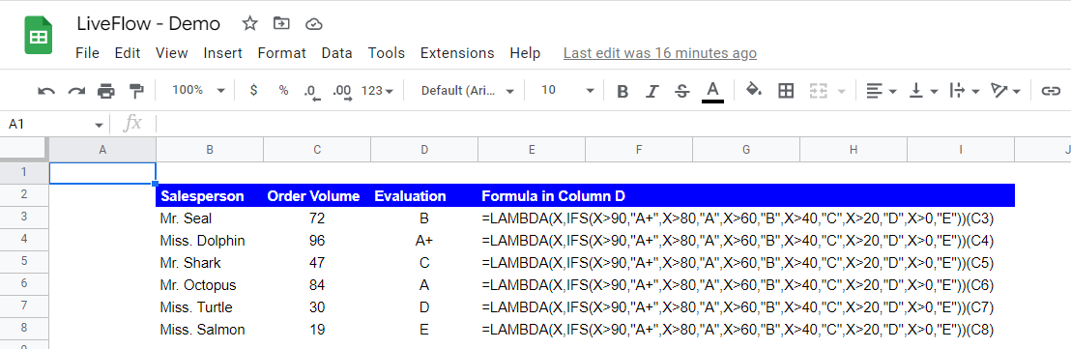Viewport: 1071px width, 349px height.
Task: Increase decimal places
Action: click(342, 91)
